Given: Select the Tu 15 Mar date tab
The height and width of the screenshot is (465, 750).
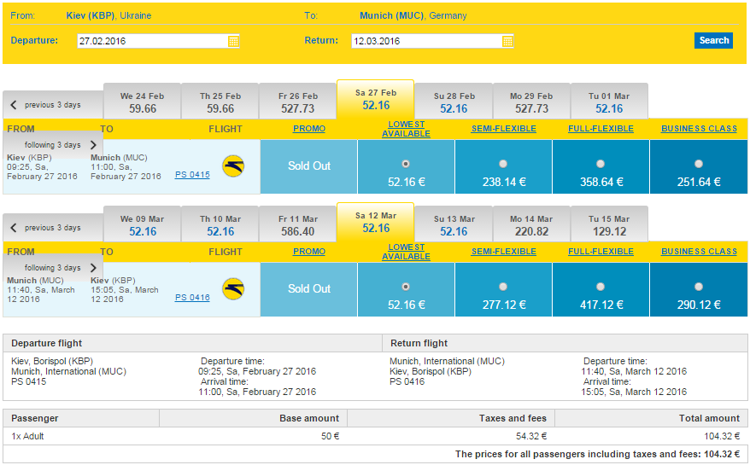Looking at the screenshot, I should coord(609,225).
